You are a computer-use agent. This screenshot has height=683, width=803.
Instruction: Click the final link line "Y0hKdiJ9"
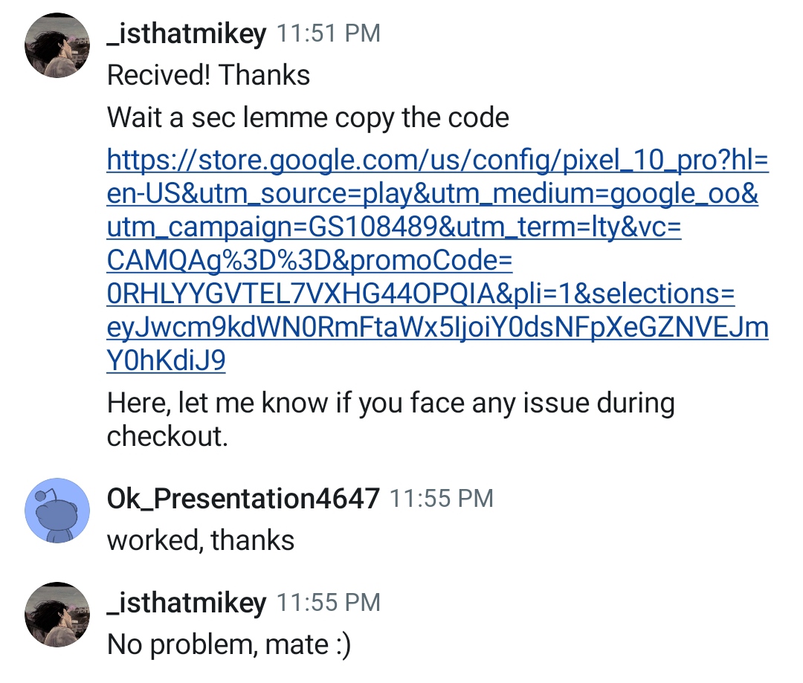coord(166,361)
